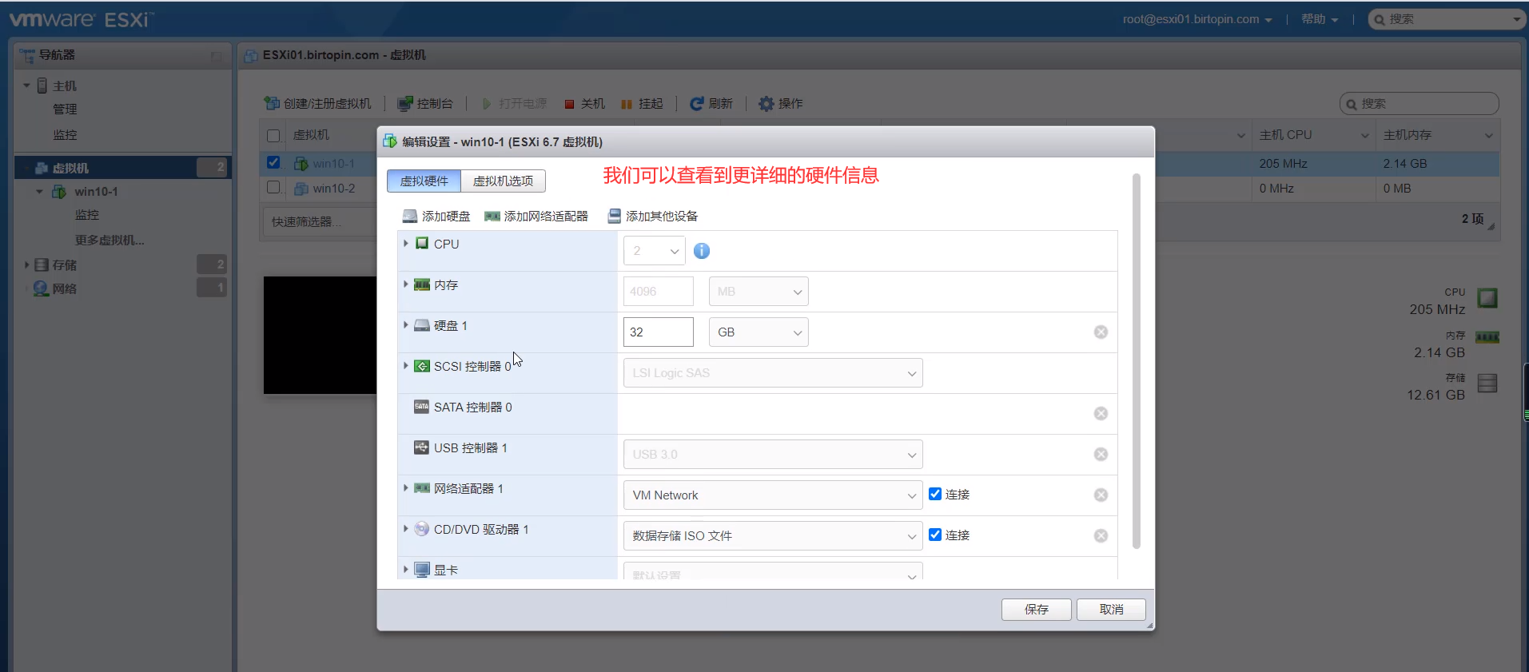Screen dimensions: 1529x672
Task: Click the top-right global search field
Action: pyautogui.click(x=1447, y=19)
